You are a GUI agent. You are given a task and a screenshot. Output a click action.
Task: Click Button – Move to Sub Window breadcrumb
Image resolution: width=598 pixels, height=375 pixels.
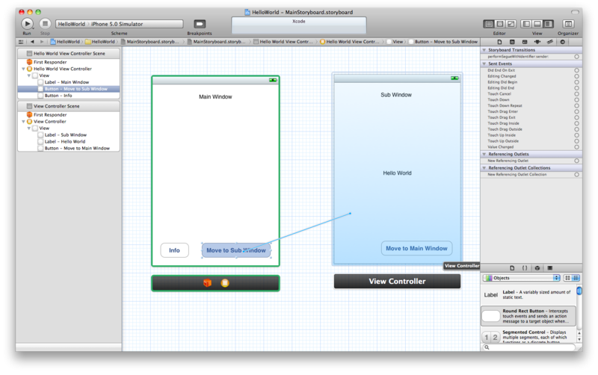443,42
